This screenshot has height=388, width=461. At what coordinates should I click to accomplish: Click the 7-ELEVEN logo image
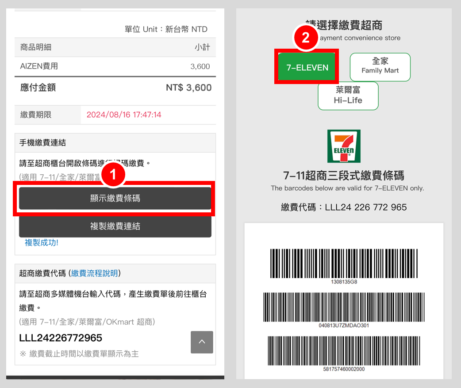[x=344, y=146]
